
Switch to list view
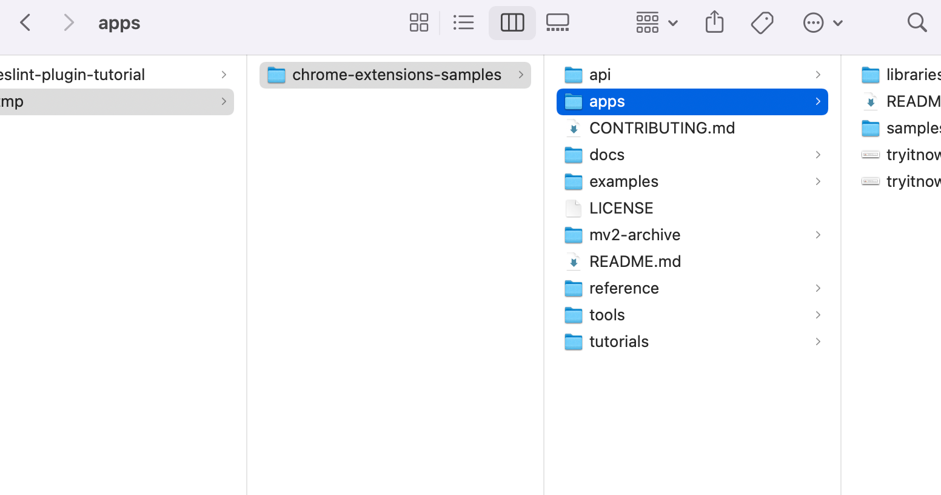464,23
